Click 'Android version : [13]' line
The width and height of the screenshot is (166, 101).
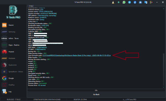click(36, 10)
